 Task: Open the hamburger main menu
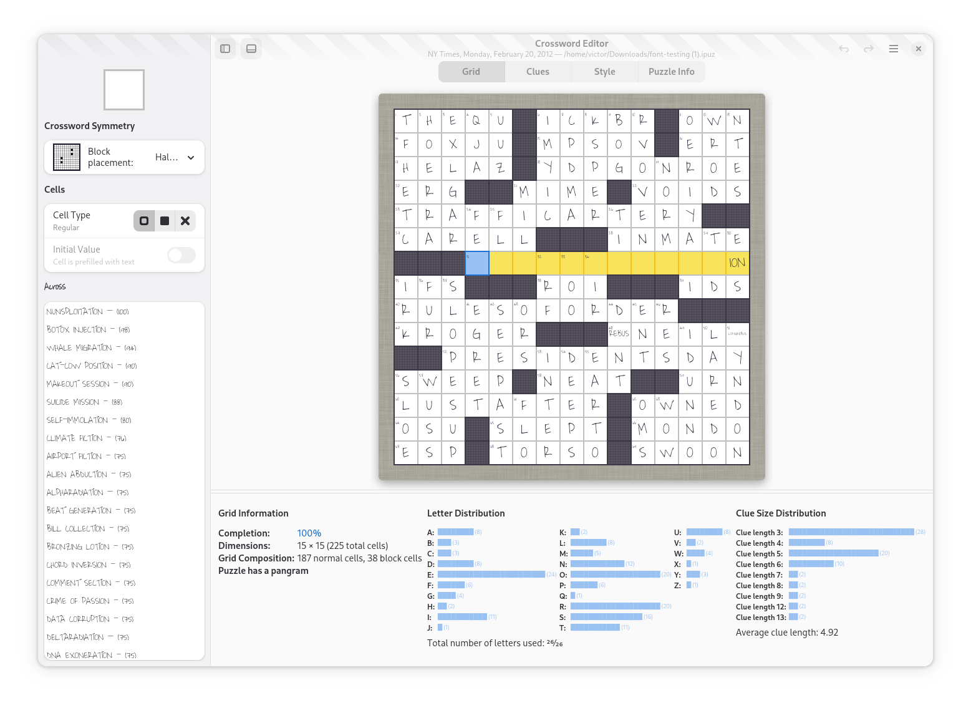pos(894,49)
